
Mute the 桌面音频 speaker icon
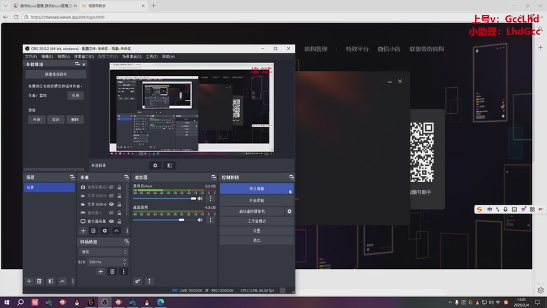(200, 220)
